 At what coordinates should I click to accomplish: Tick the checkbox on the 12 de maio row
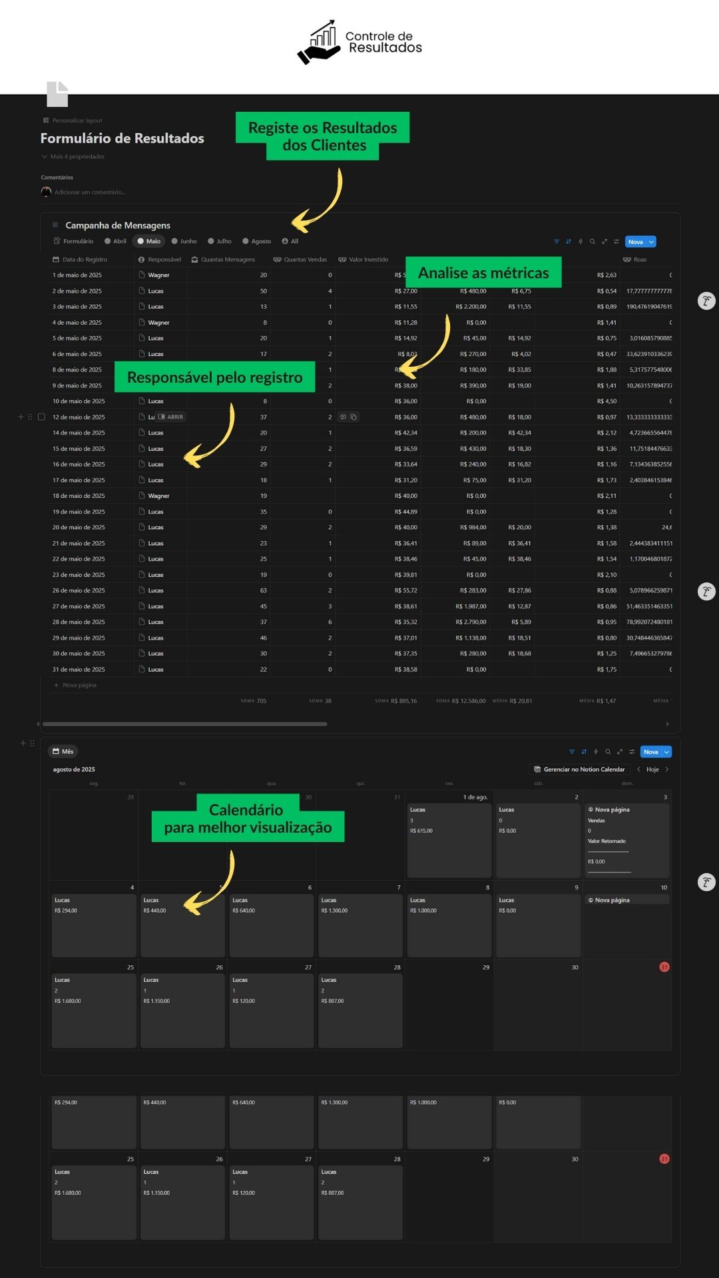tap(41, 417)
